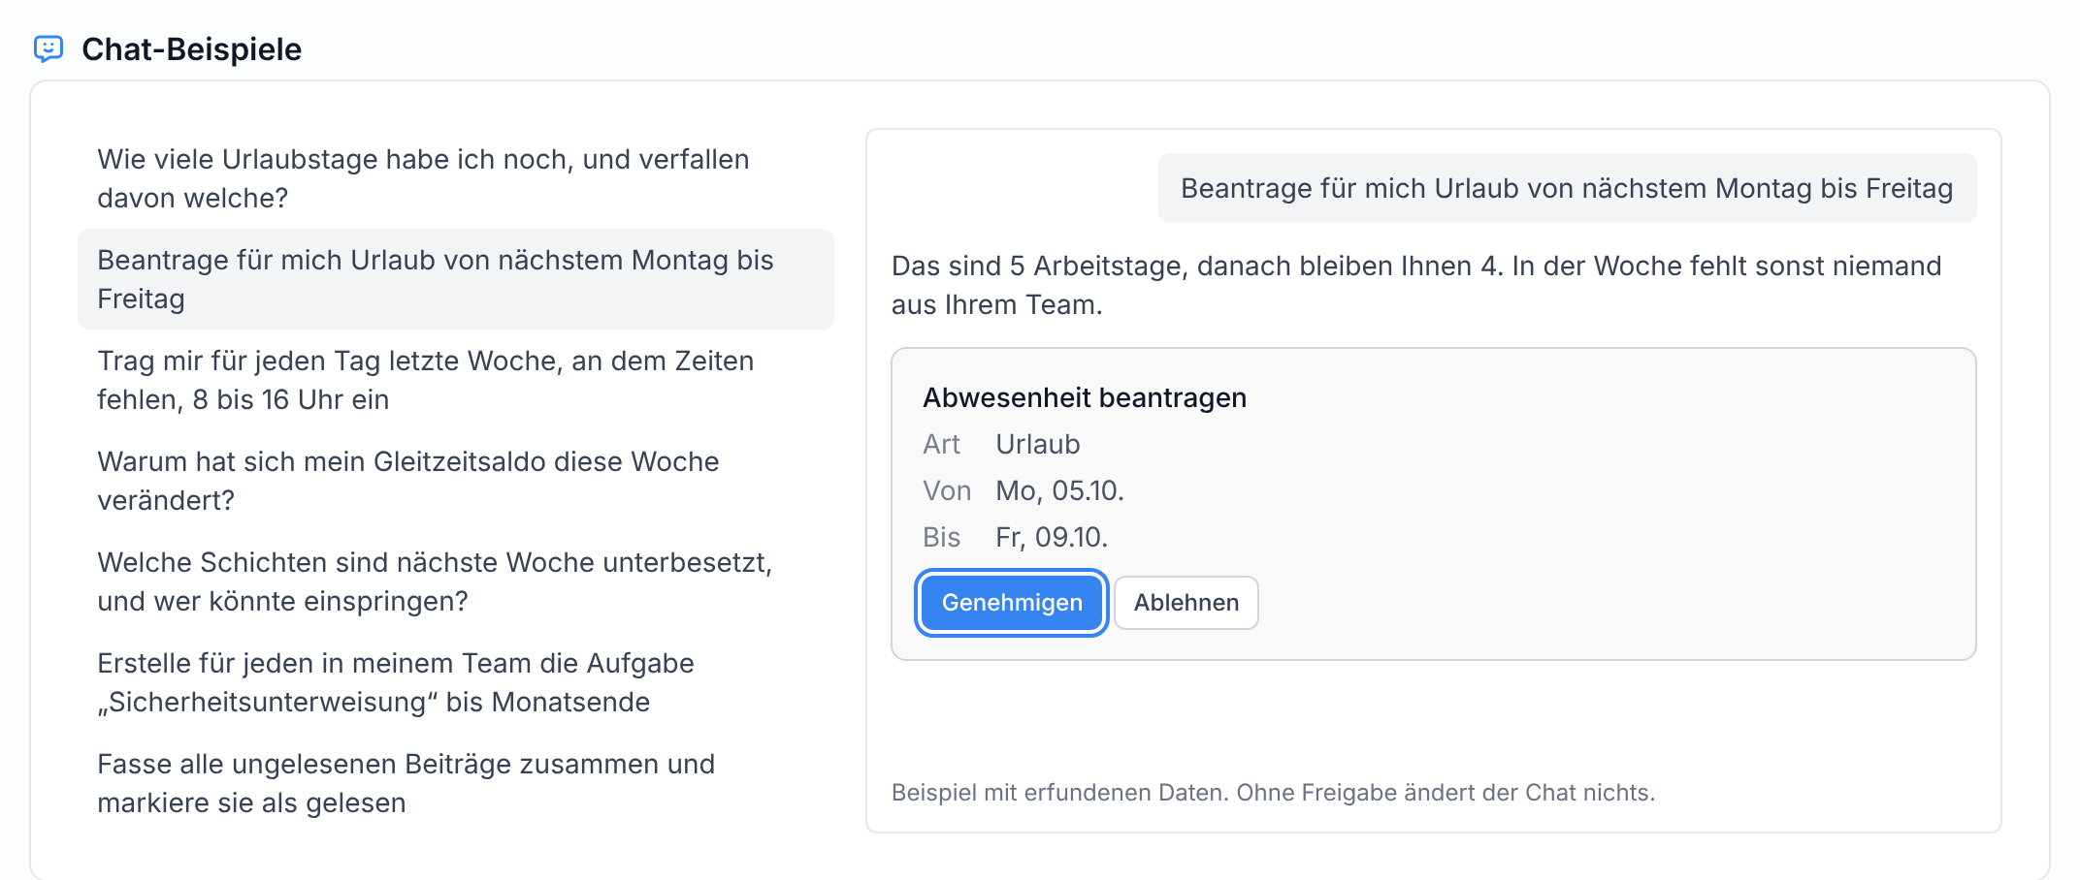Screen dimensions: 2080x880
Task: Reject the request with Ablehnen button
Action: click(1186, 603)
